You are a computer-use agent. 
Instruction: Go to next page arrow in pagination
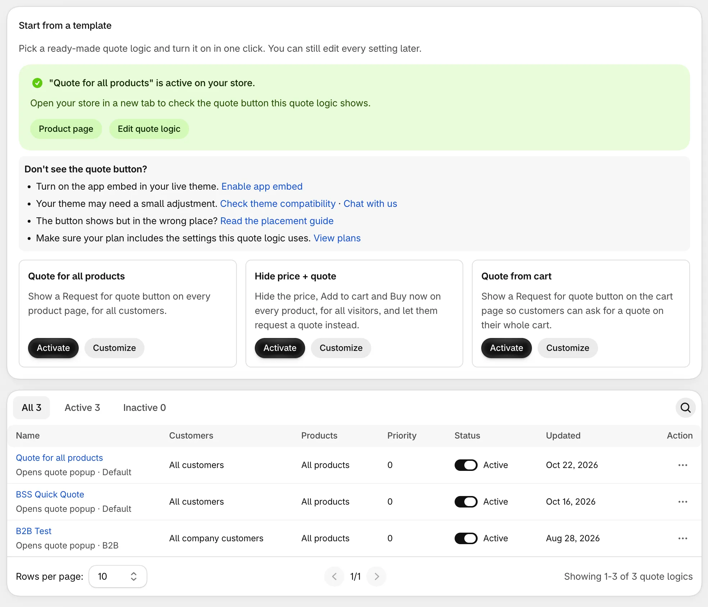(376, 576)
